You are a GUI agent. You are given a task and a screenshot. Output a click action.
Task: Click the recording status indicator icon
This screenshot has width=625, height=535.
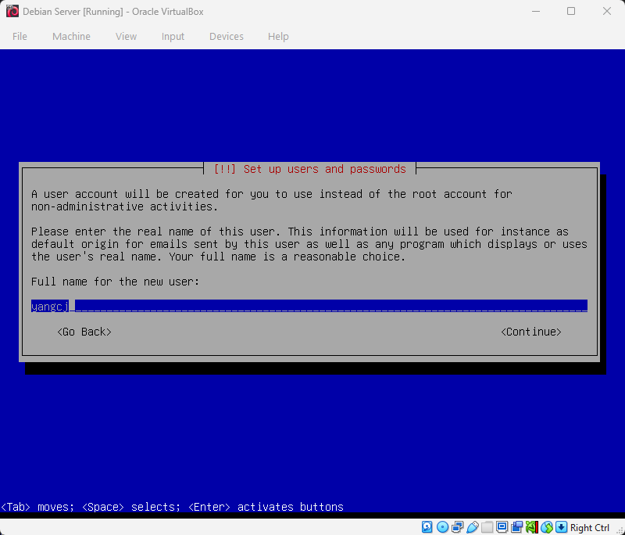516,526
